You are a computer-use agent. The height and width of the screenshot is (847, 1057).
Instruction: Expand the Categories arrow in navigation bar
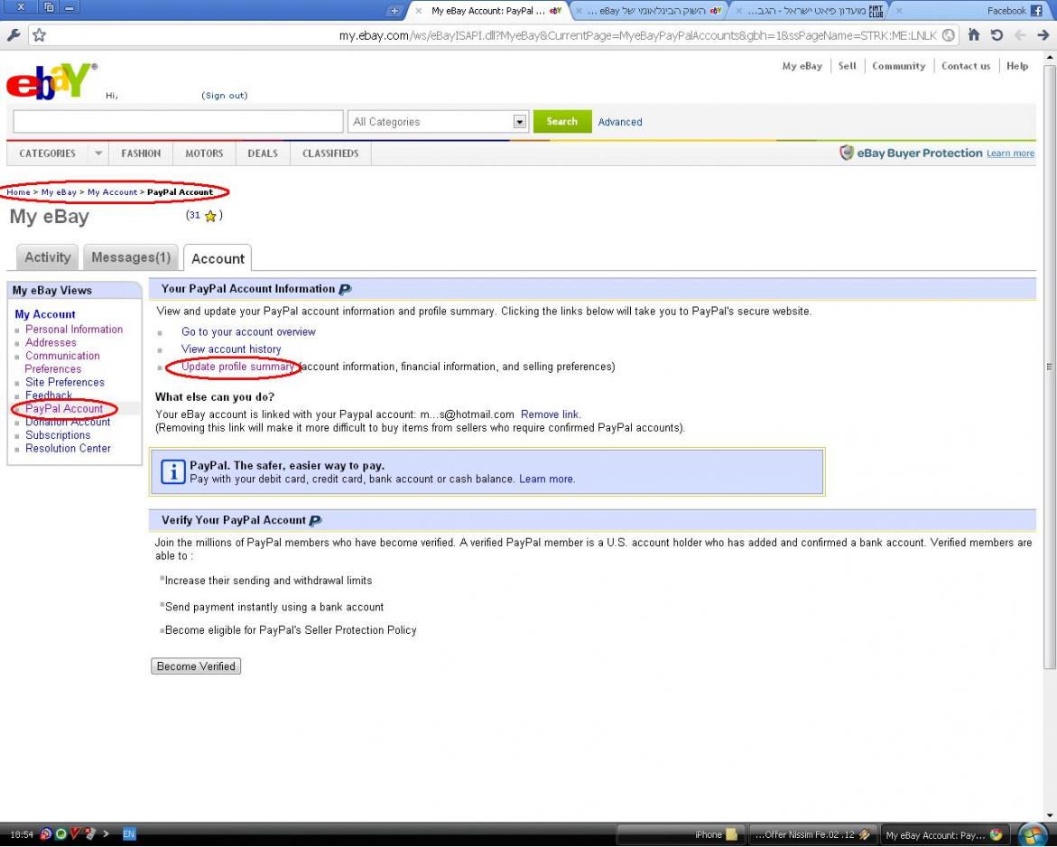coord(98,154)
